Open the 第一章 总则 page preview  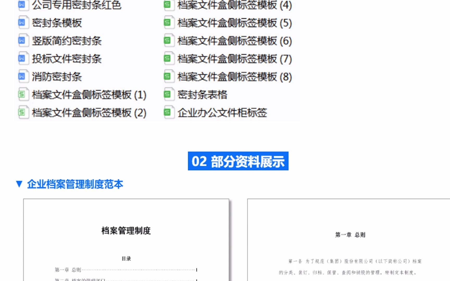point(349,240)
